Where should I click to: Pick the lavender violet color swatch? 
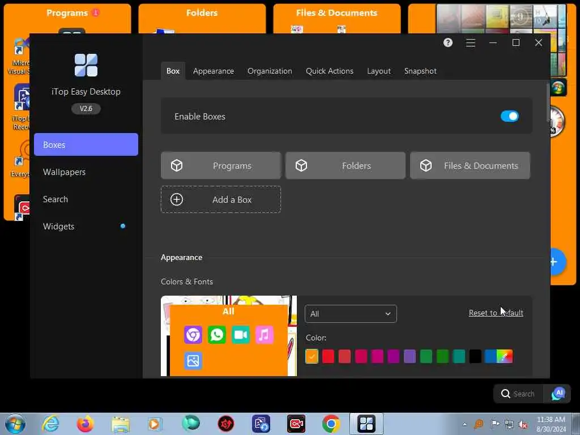410,356
